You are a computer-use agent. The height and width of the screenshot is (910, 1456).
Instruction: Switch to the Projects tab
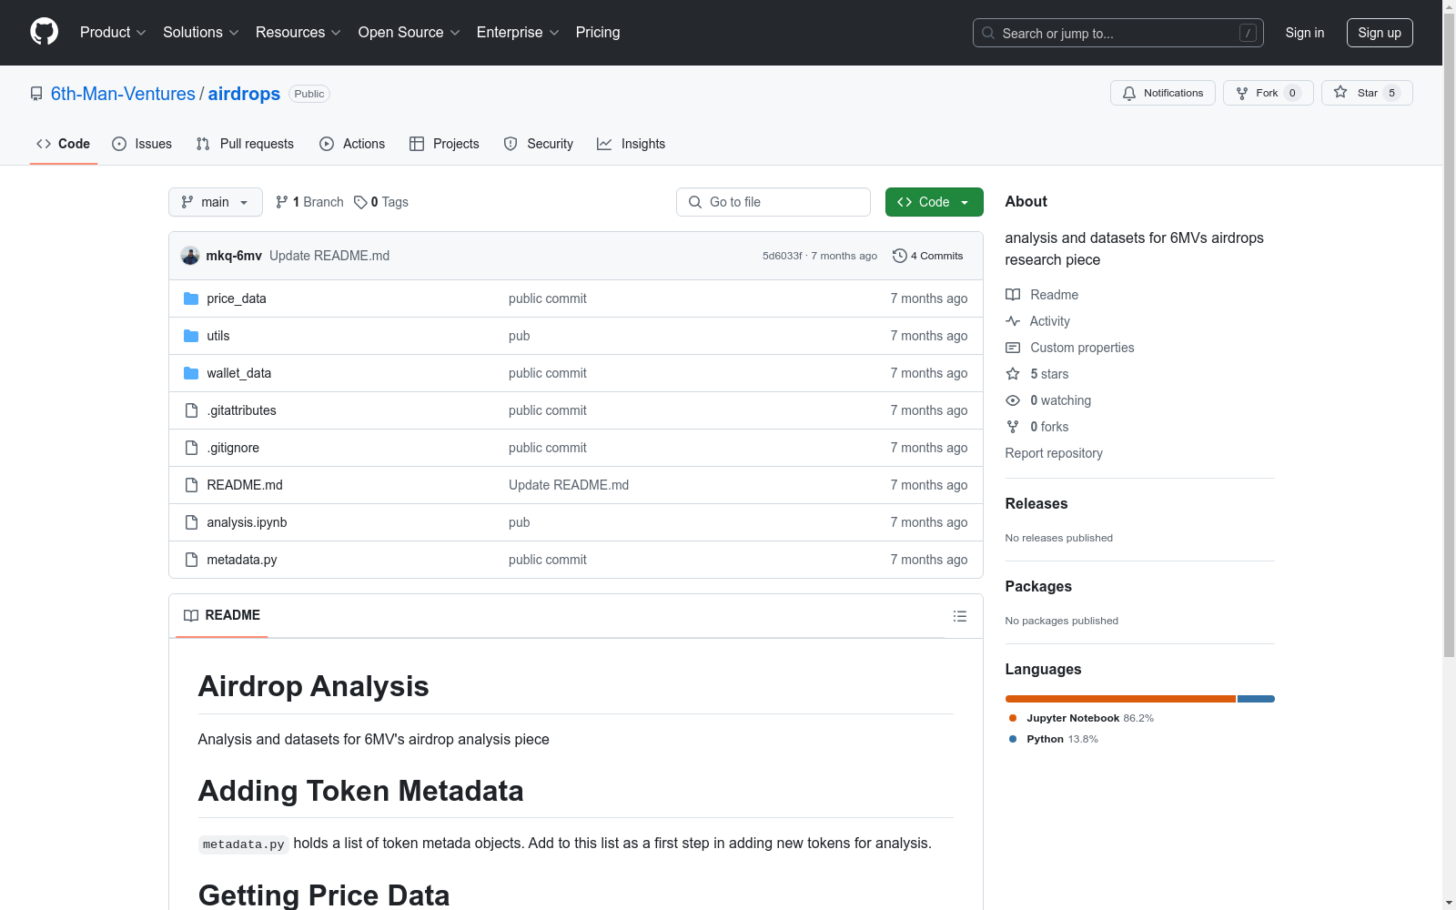(x=444, y=144)
